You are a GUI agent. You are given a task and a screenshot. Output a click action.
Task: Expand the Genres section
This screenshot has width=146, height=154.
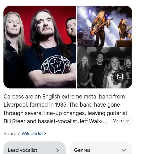101,148
